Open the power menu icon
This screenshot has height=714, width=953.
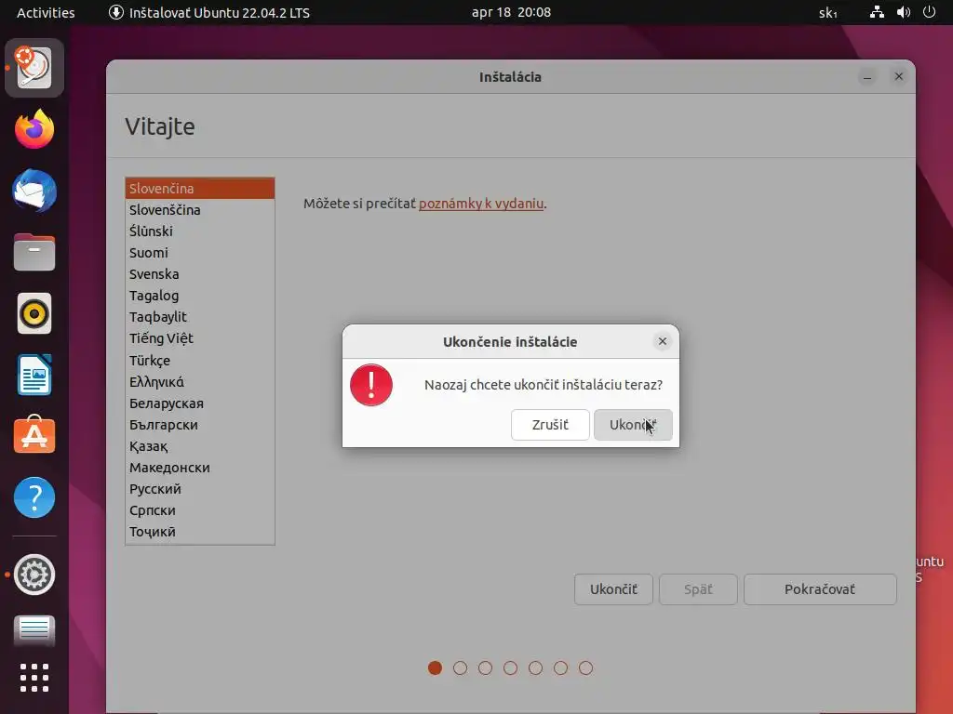[930, 12]
